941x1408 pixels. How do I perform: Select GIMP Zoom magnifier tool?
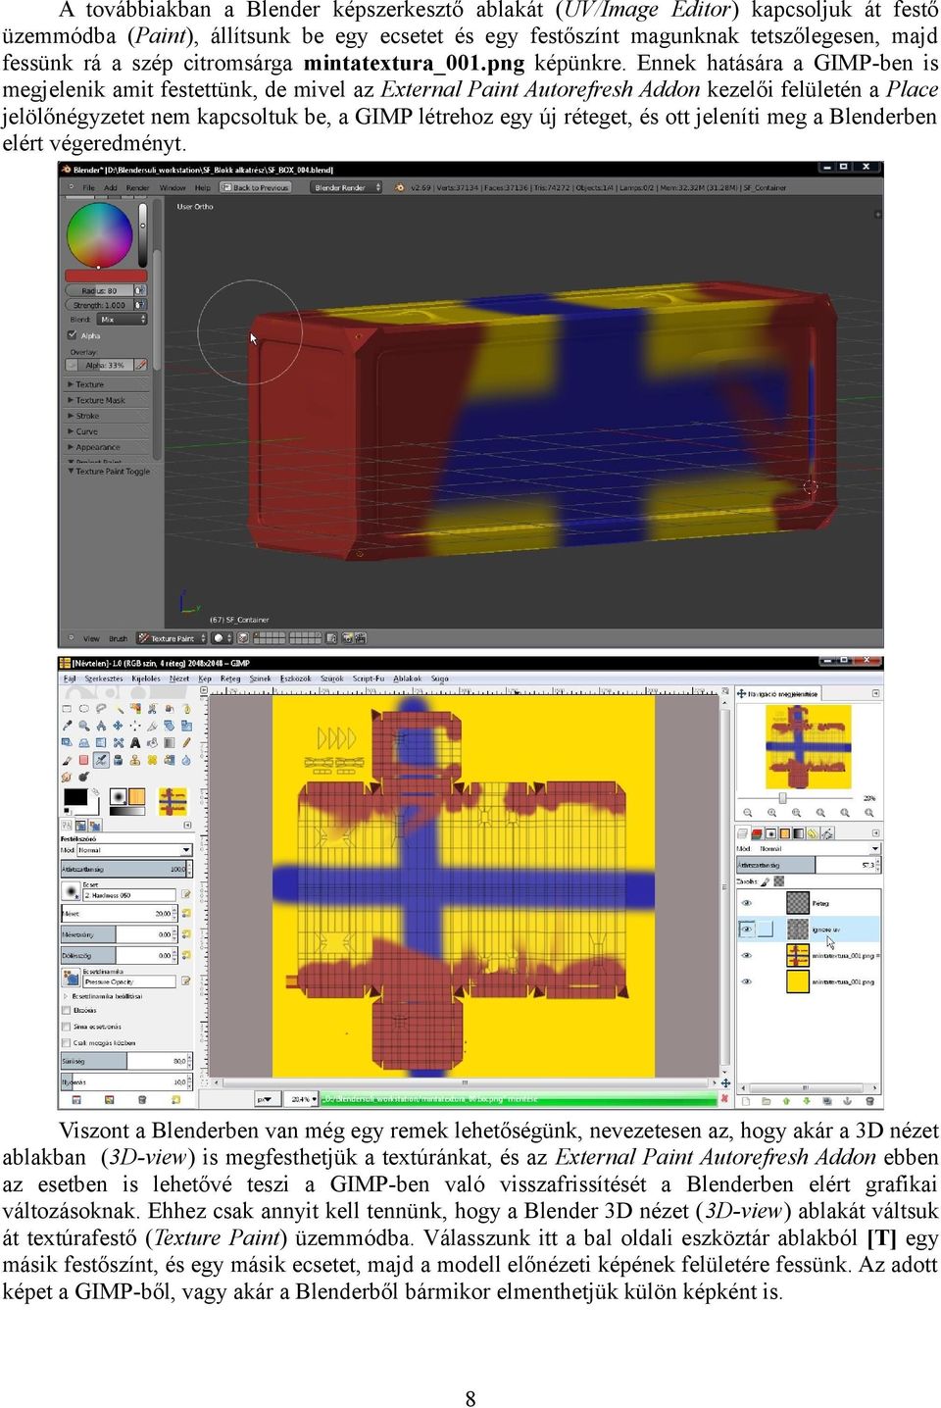point(83,726)
